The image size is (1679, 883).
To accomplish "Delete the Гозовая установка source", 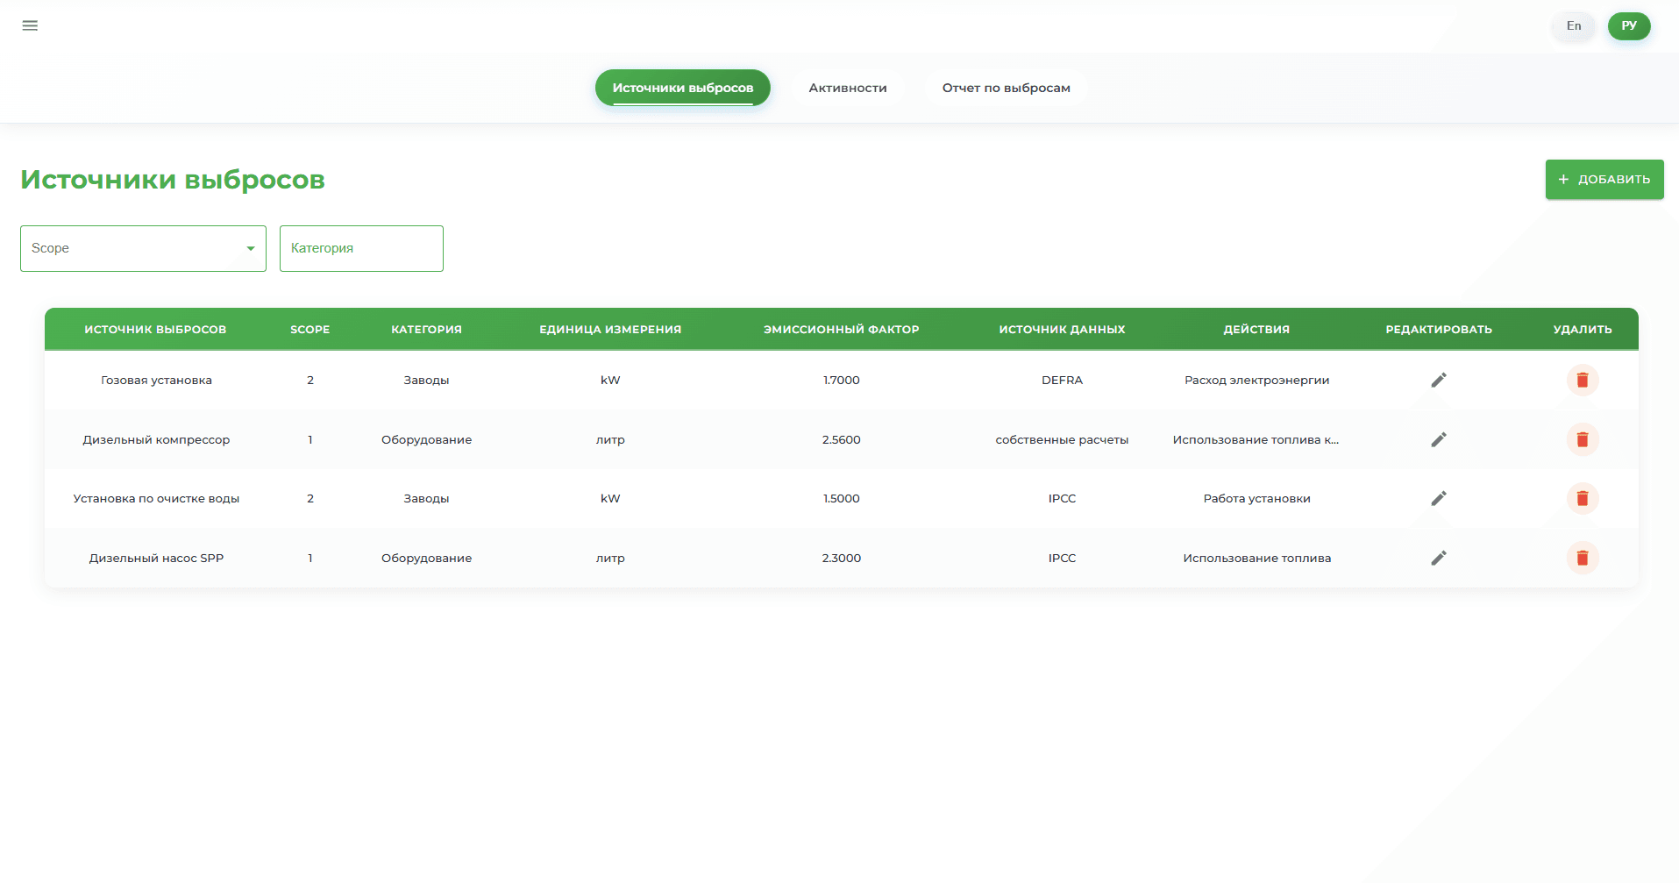I will tap(1582, 380).
